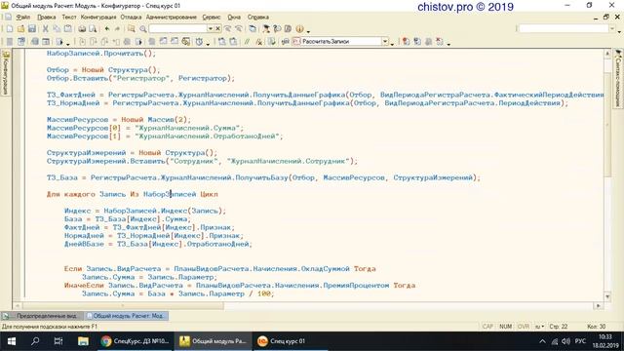This screenshot has width=624, height=351.
Task: Click the Paste clipboard icon
Action: (68, 28)
